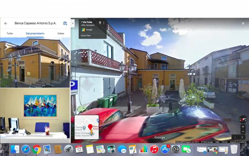
Task: Click the location pin icon in address card
Action: pos(100,23)
